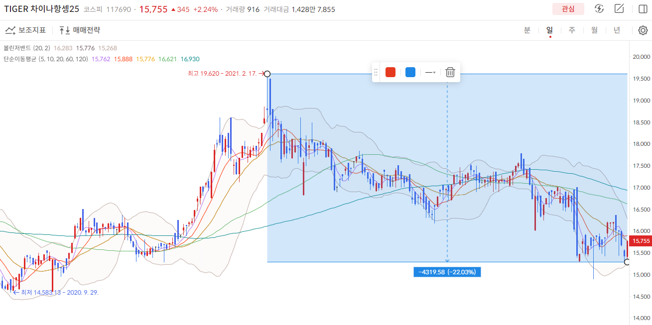Select the measurement box's bottom-right anchor handle
The image size is (652, 325).
point(627,262)
